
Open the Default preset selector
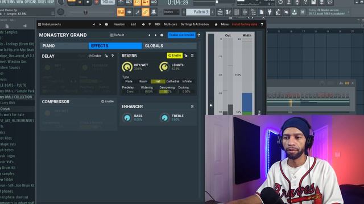pos(117,35)
